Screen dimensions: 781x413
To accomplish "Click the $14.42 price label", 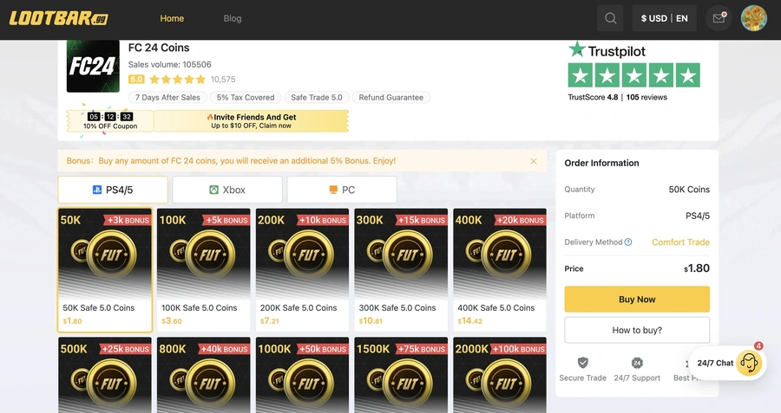I will pyautogui.click(x=469, y=321).
